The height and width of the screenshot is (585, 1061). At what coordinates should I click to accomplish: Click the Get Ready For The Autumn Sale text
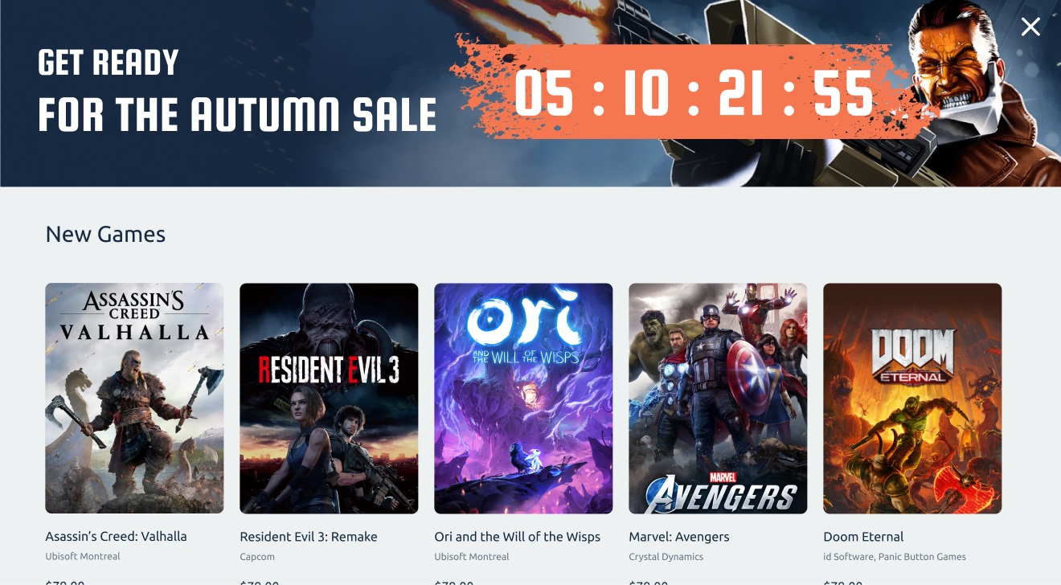point(237,90)
